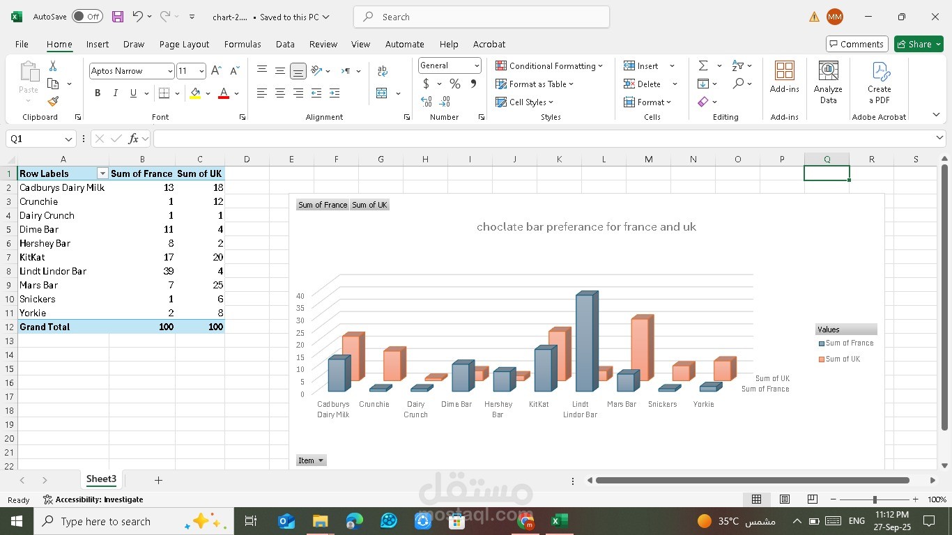Viewport: 952px width, 535px height.
Task: Apply Accounting Number Format dollar sign
Action: (426, 84)
